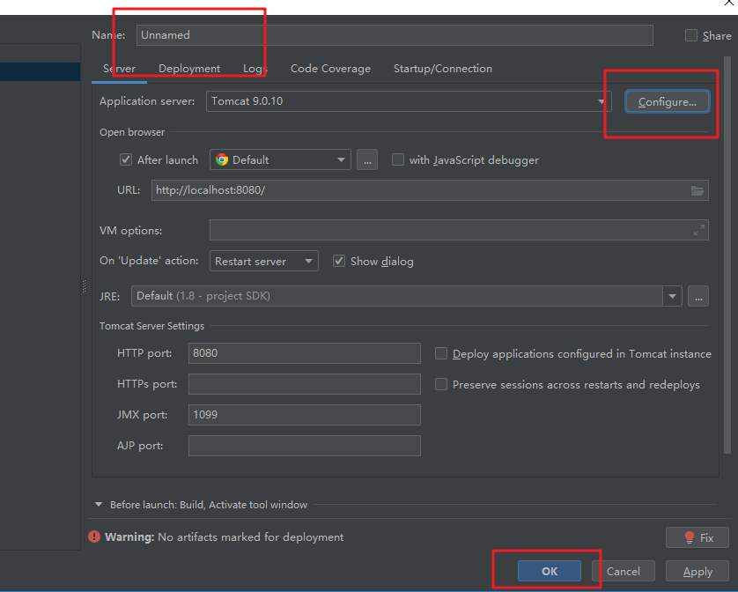This screenshot has width=738, height=592.
Task: Click the Cancel button
Action: pos(624,571)
